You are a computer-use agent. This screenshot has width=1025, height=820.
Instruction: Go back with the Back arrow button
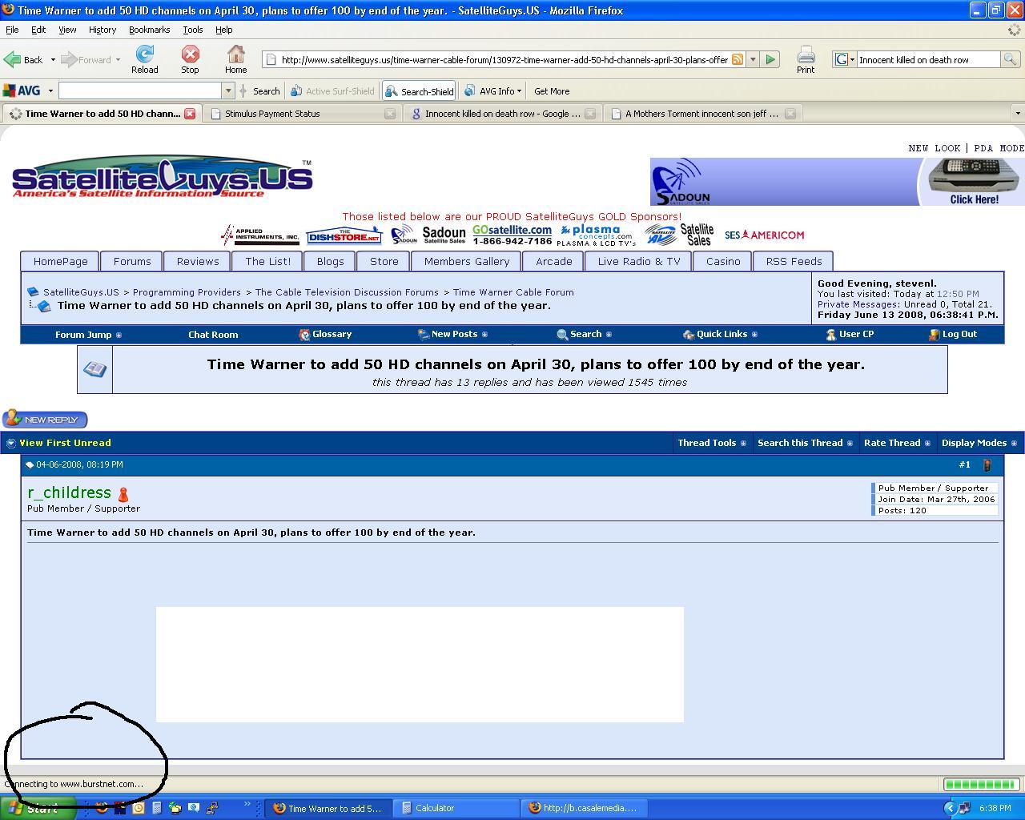[23, 59]
